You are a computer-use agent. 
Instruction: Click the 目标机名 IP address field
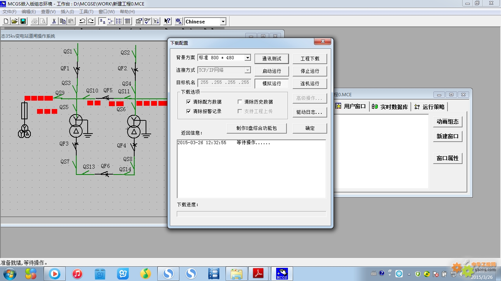(x=224, y=83)
